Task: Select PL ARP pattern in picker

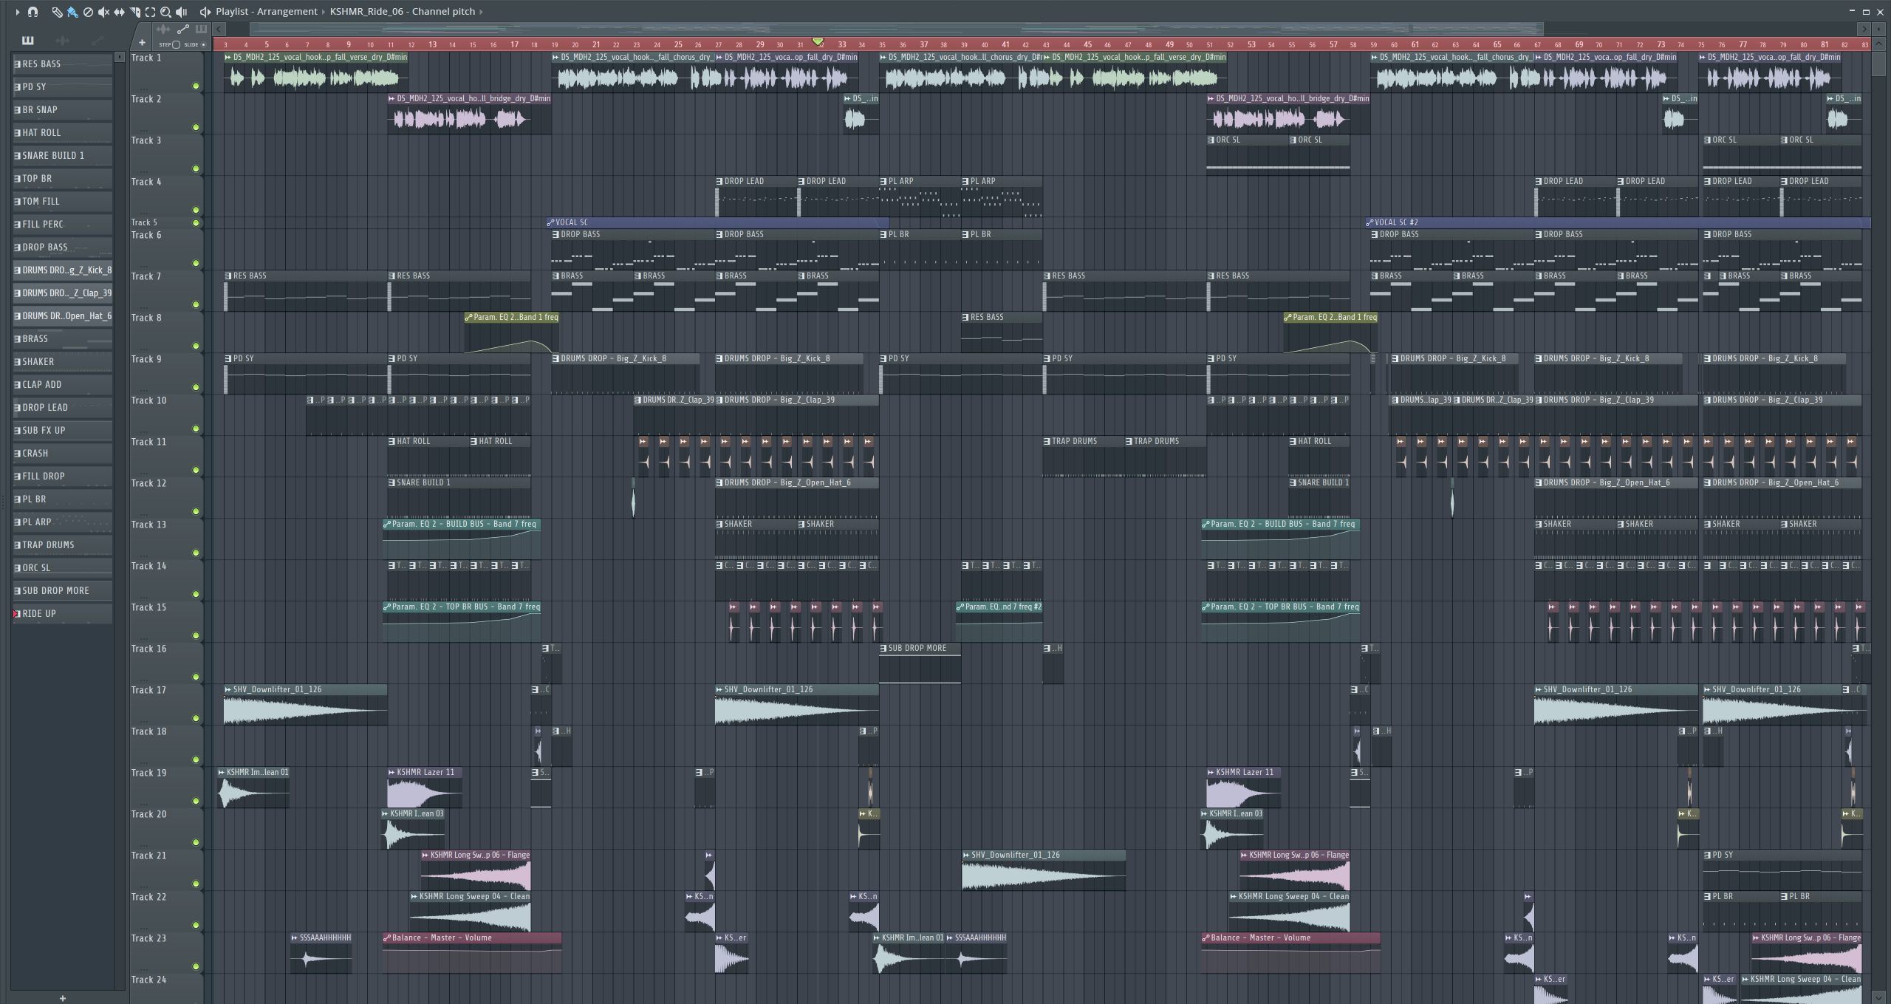Action: coord(63,522)
